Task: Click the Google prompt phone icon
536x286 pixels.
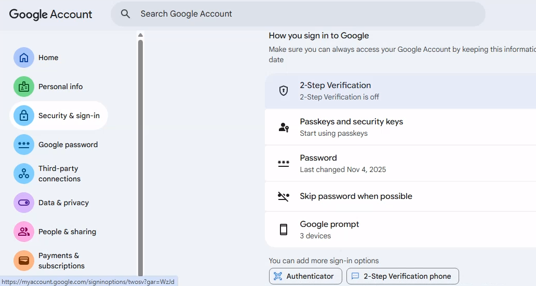Action: point(284,230)
